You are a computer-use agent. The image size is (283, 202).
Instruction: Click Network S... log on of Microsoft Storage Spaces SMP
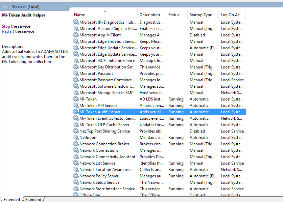pos(231,93)
